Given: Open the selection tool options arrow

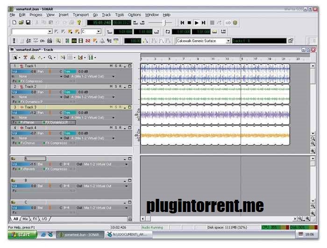Looking at the screenshot, I should tap(20, 58).
